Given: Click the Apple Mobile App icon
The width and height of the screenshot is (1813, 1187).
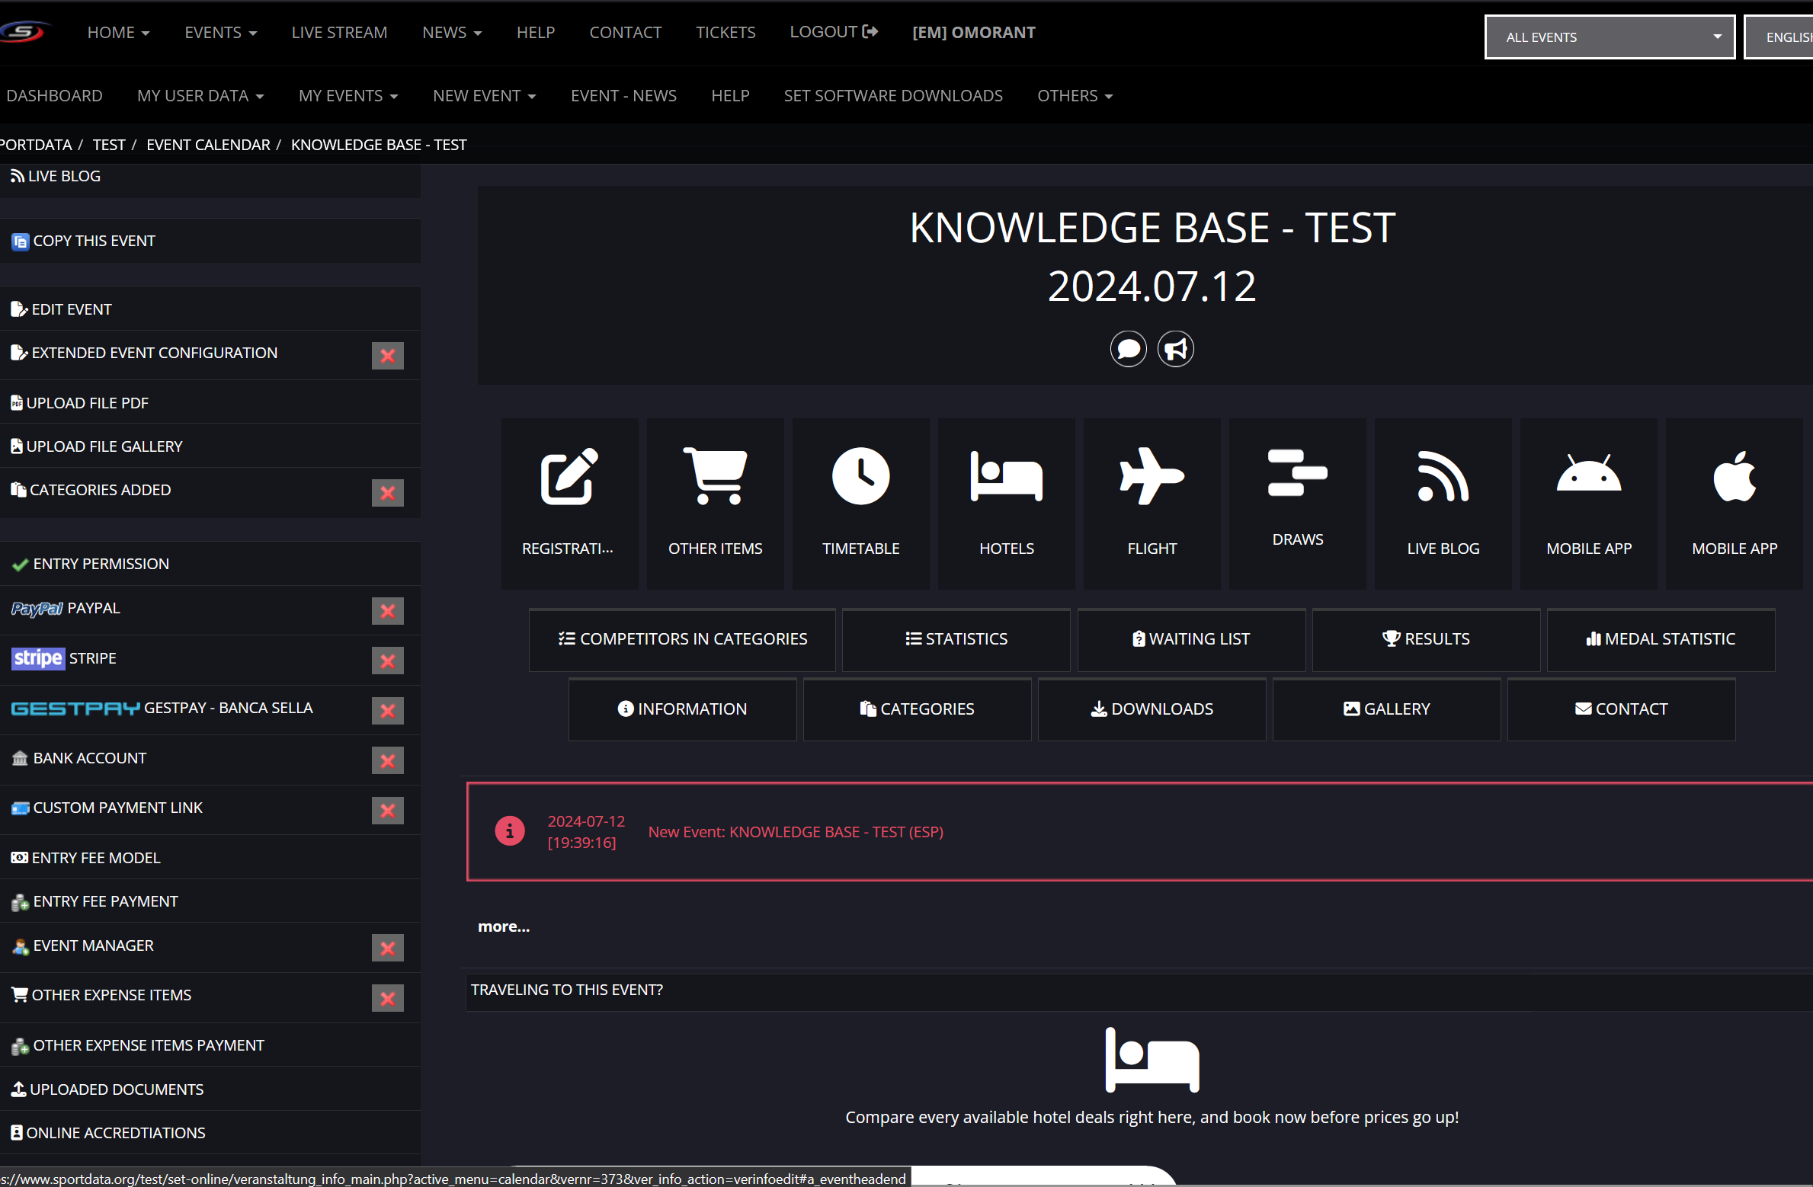Looking at the screenshot, I should pos(1734,477).
